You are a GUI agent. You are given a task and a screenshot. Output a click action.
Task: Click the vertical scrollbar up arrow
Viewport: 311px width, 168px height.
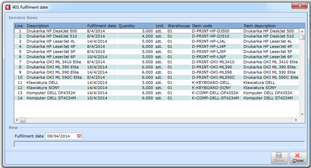click(x=302, y=32)
